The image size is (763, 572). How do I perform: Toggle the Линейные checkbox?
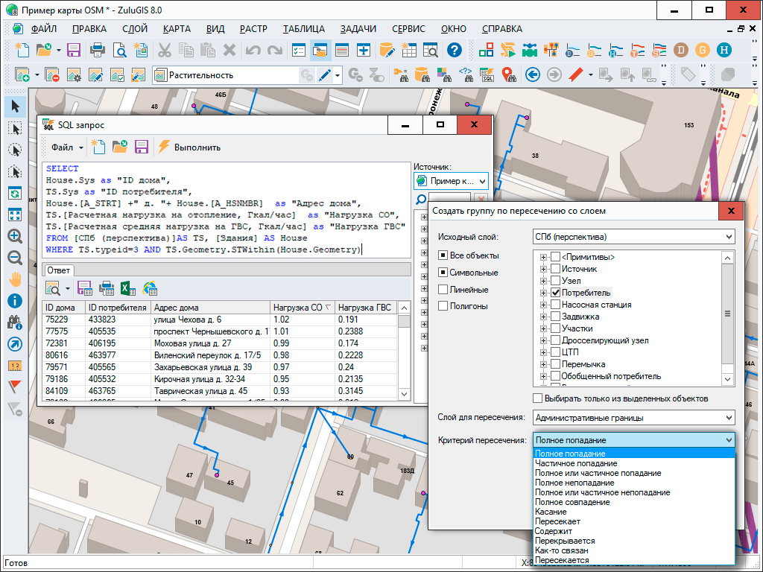point(443,289)
